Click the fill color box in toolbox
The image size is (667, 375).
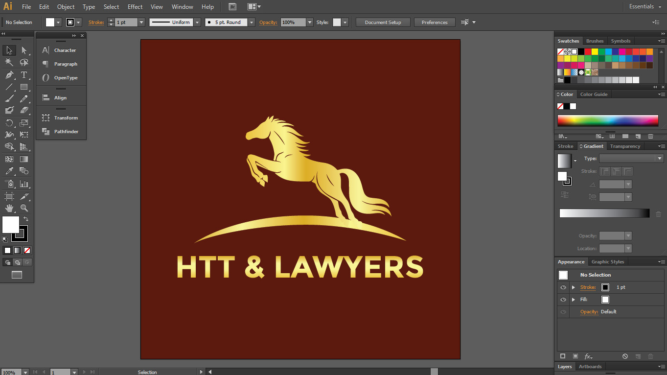[x=11, y=225]
